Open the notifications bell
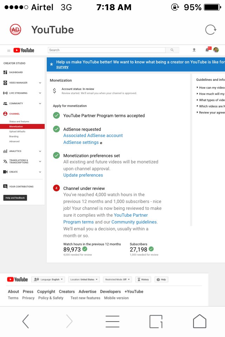 click(x=207, y=50)
